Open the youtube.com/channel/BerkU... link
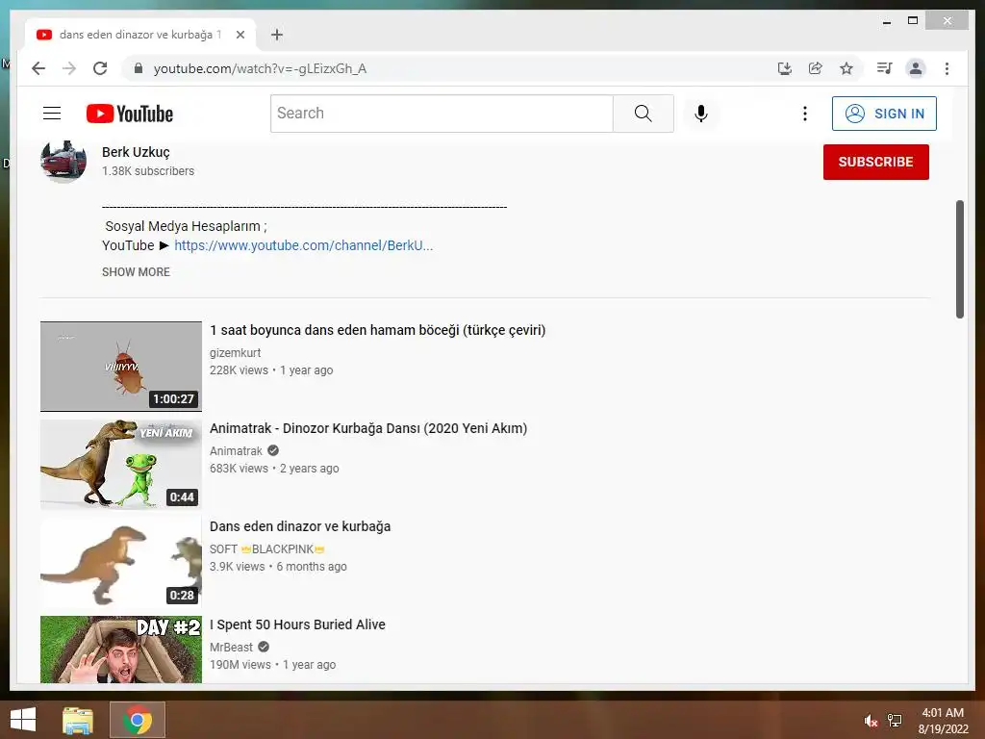Viewport: 985px width, 739px height. 303,245
